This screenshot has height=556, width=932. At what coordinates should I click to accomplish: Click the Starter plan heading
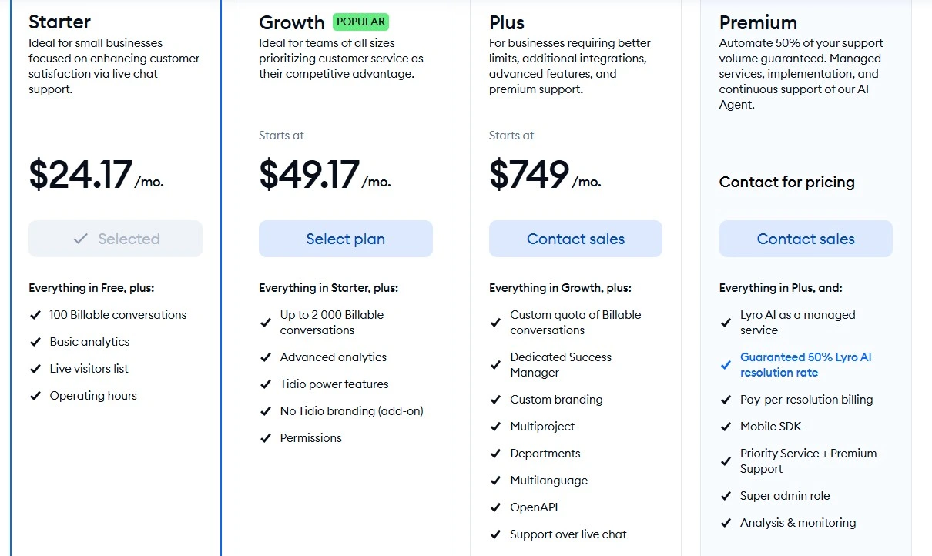pos(60,22)
